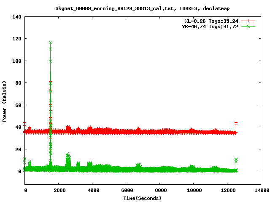The image size is (270, 202).
Task: Click x-axis tick label 8000
Action: point(161,190)
